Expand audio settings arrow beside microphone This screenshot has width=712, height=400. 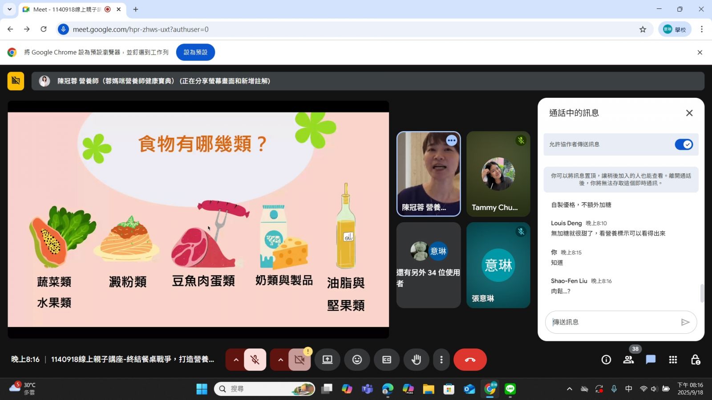point(236,360)
